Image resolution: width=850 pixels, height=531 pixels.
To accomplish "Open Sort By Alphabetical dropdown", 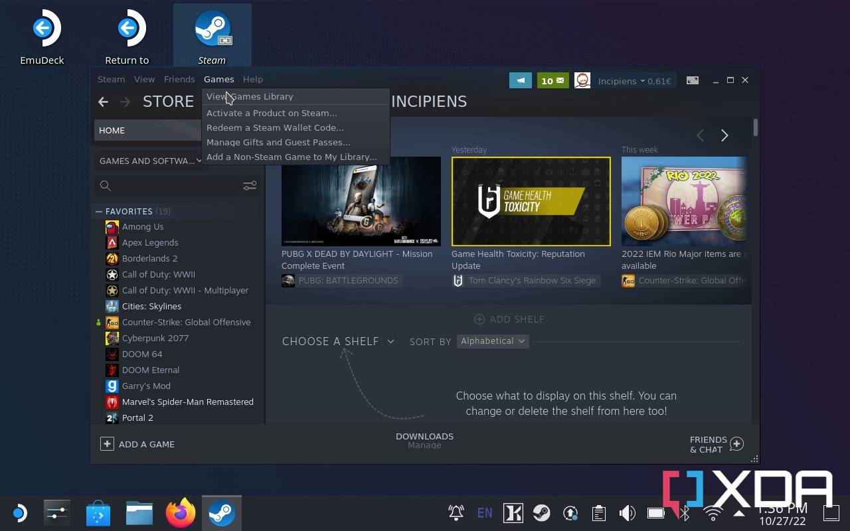I will pyautogui.click(x=493, y=341).
